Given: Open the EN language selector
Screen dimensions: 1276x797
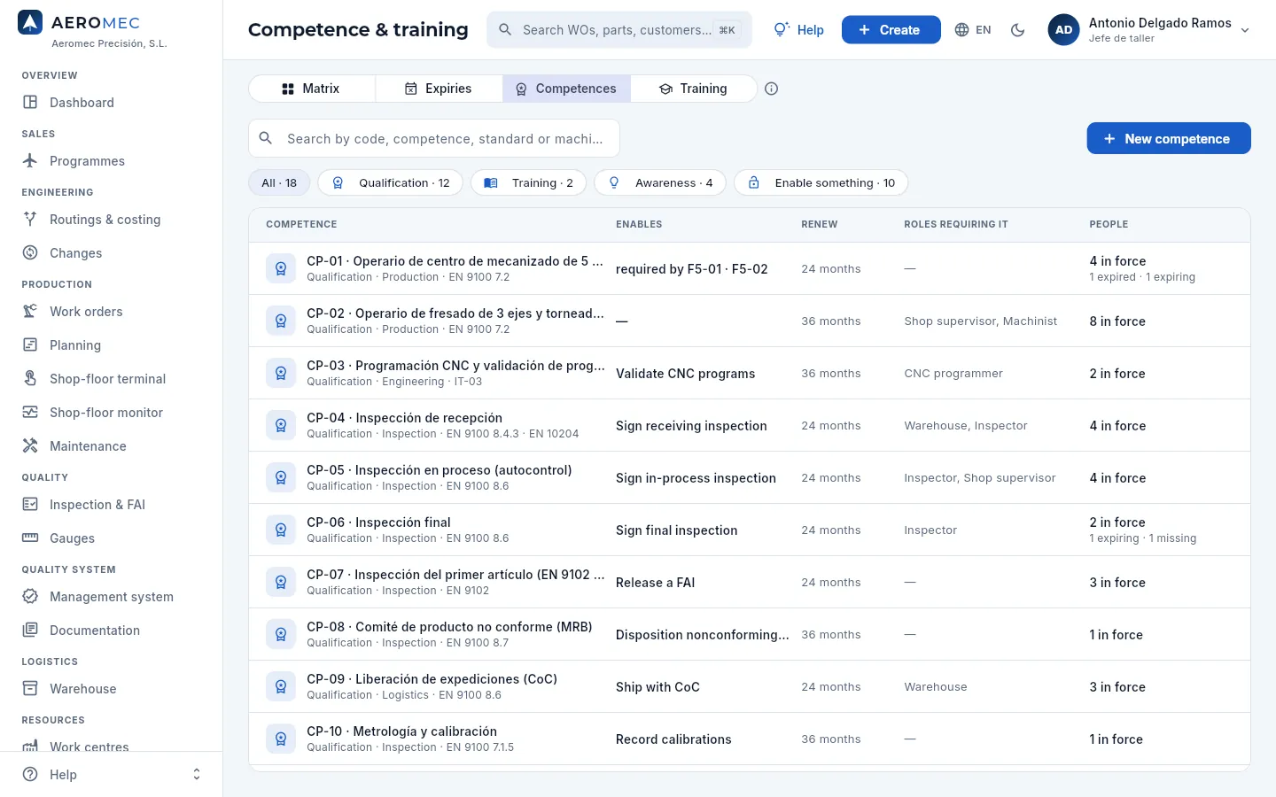Looking at the screenshot, I should click(x=973, y=30).
